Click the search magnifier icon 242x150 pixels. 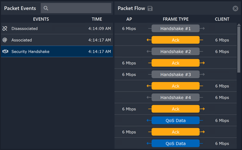point(46,8)
